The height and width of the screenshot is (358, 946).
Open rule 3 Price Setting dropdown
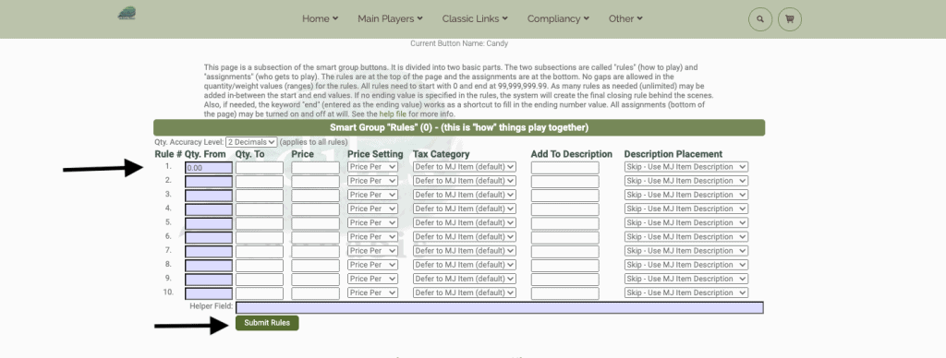coord(373,195)
